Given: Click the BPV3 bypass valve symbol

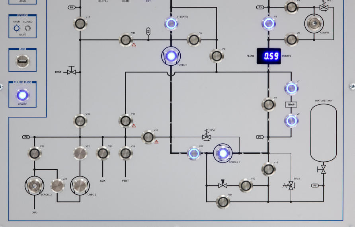Looking at the screenshot, I should [289, 186].
